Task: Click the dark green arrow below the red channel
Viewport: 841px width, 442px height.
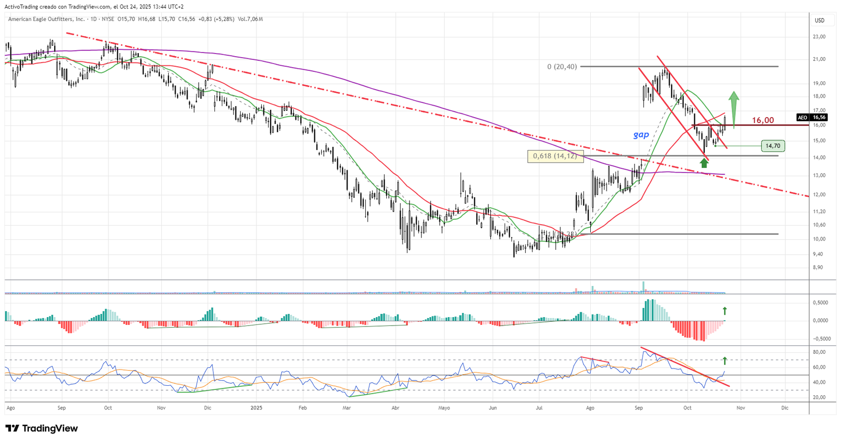Action: click(704, 163)
